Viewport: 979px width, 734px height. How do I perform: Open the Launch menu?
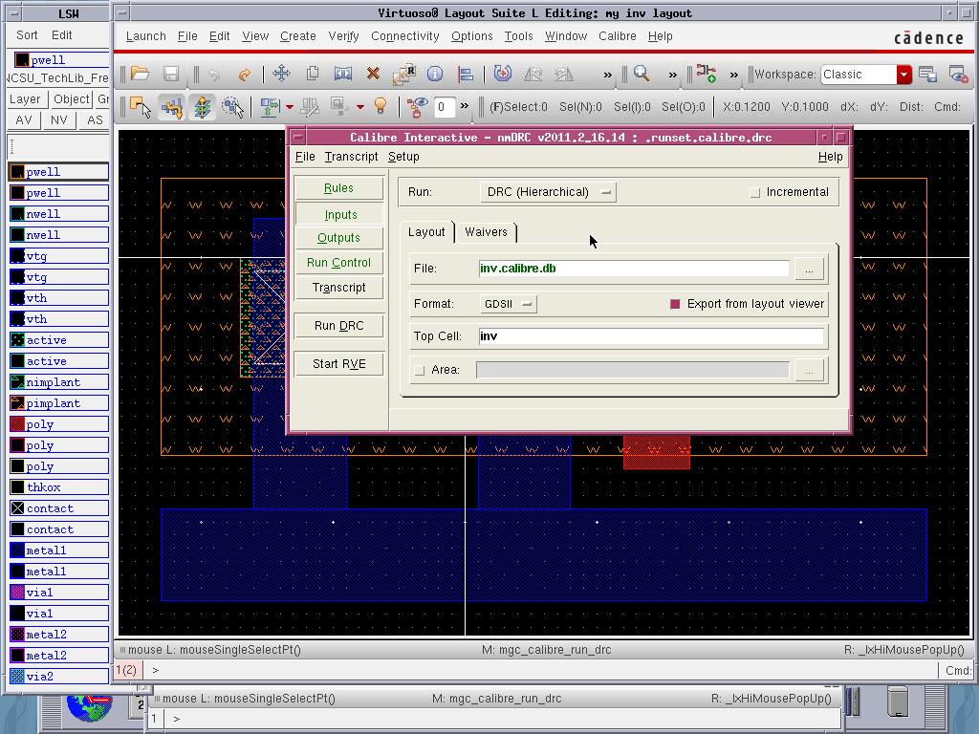click(146, 36)
